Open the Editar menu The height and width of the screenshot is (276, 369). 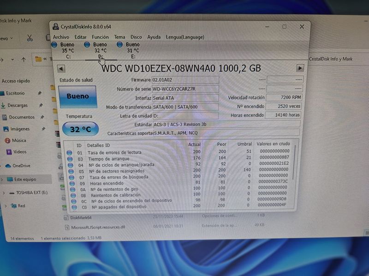point(80,37)
